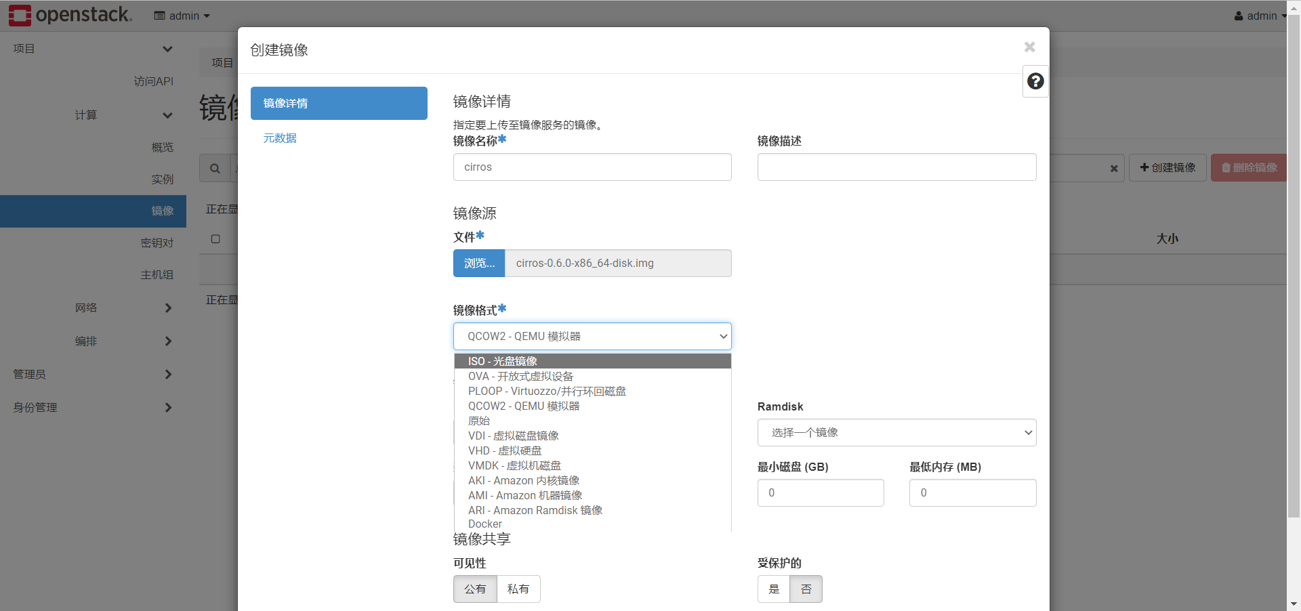The image size is (1301, 611).
Task: Click the 大小 column header
Action: tap(1167, 238)
